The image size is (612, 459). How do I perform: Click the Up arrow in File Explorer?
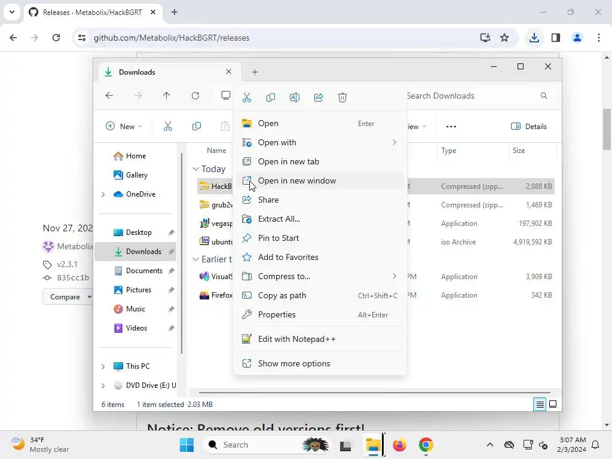(167, 96)
